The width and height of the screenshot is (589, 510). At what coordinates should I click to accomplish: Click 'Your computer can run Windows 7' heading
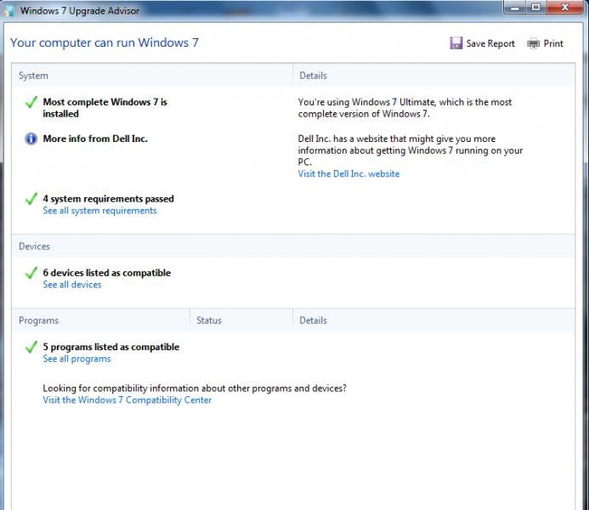click(104, 42)
